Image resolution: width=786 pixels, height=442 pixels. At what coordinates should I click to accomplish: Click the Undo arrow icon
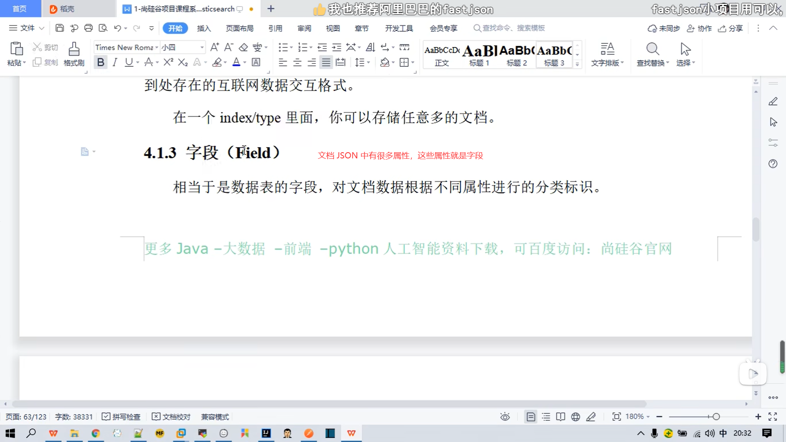(x=117, y=28)
